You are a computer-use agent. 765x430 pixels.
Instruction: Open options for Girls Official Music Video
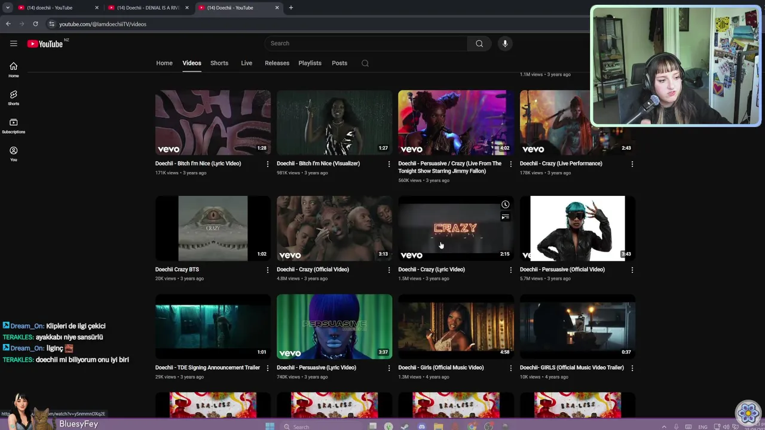[x=510, y=368]
